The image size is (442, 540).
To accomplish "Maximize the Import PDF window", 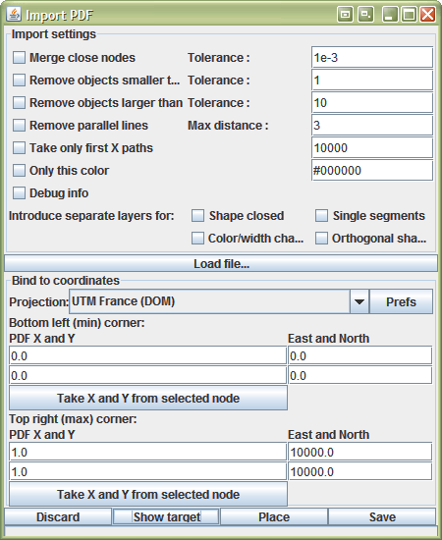I will click(409, 15).
